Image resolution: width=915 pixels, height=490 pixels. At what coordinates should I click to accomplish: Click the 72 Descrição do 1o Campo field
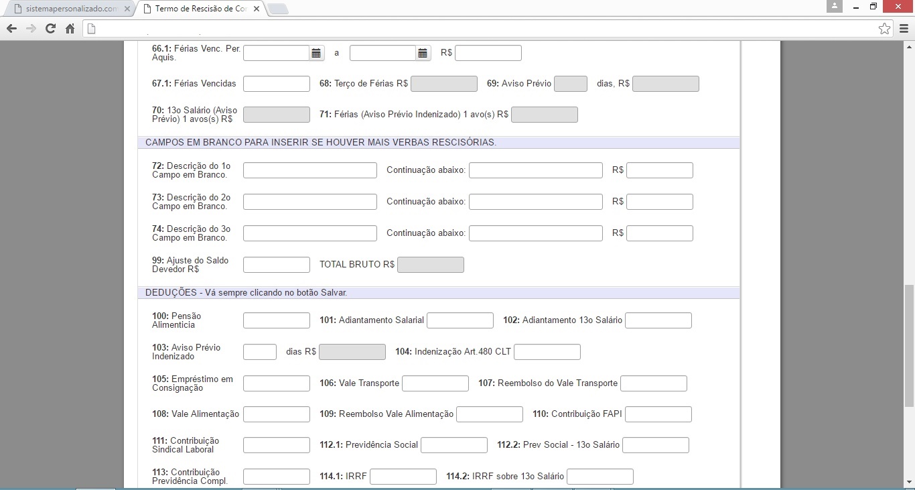[x=309, y=170]
